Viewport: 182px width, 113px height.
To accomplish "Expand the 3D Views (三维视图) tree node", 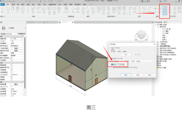I will tap(158, 44).
